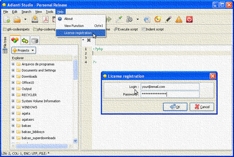Click OK in License registration dialog
234x157 pixels.
pos(175,107)
